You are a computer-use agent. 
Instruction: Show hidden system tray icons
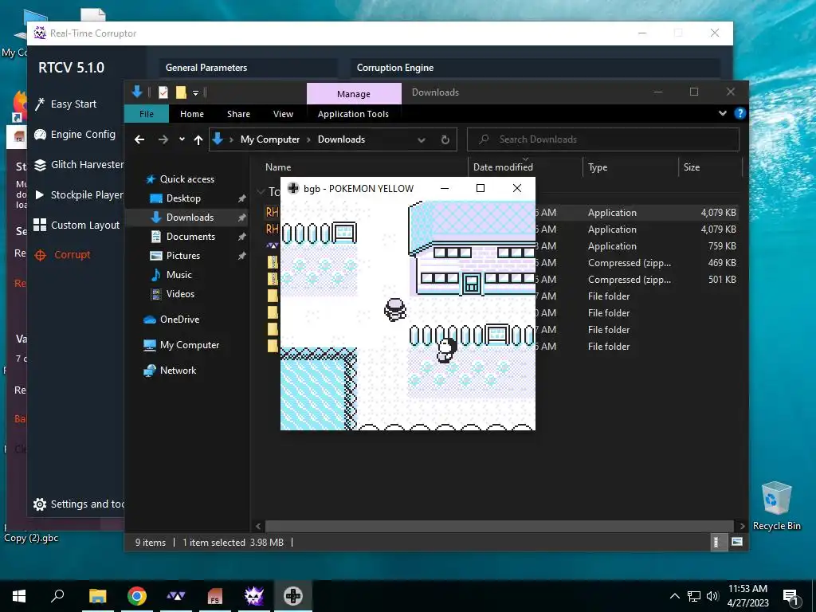coord(674,596)
